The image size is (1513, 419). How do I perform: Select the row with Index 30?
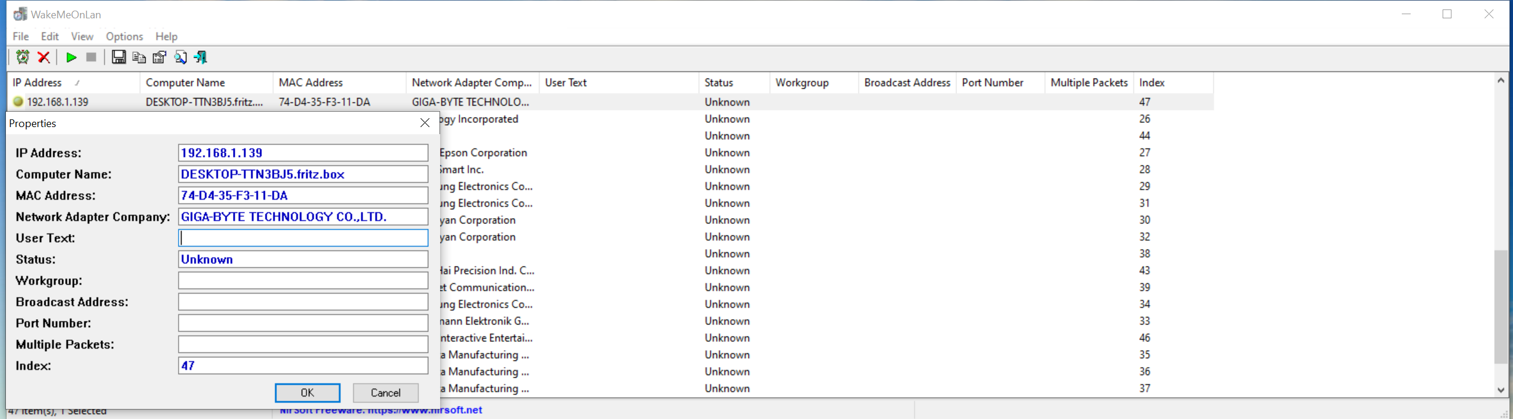(826, 220)
